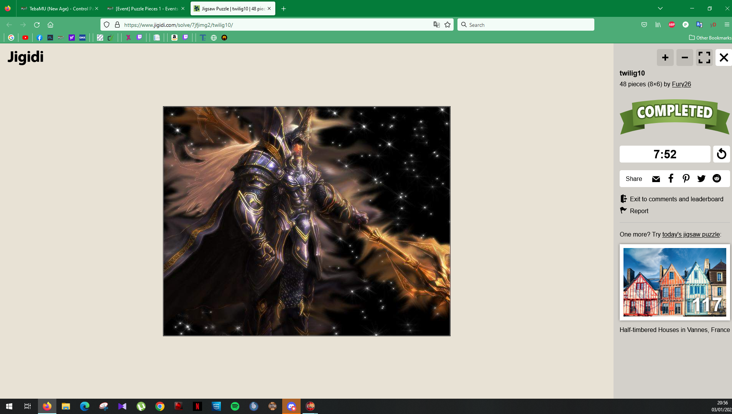Open the Google bookmark
Viewport: 732px width, 414px height.
click(x=11, y=38)
